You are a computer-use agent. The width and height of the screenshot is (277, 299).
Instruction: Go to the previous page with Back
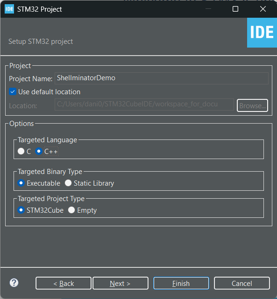point(64,283)
